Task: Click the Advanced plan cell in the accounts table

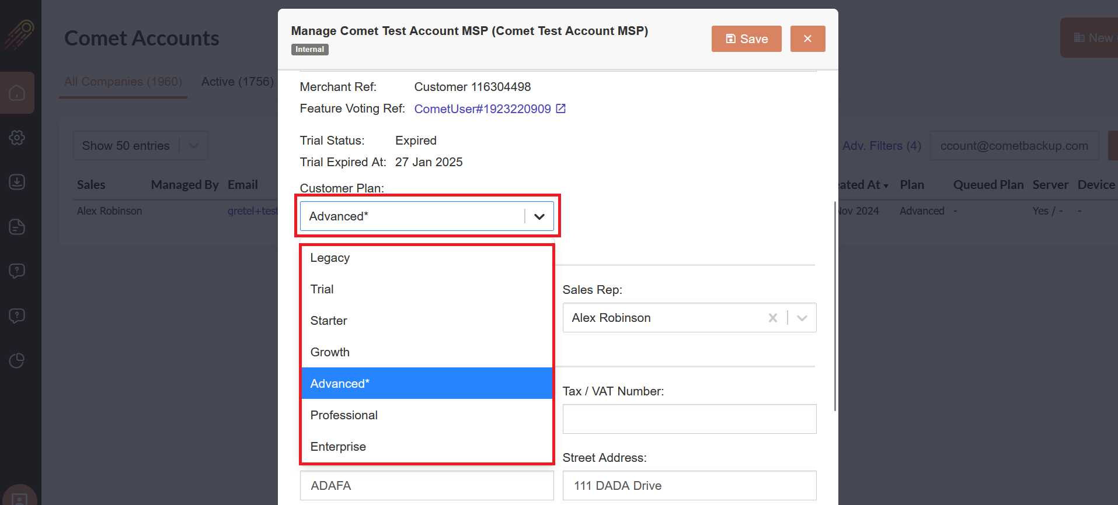Action: point(922,211)
